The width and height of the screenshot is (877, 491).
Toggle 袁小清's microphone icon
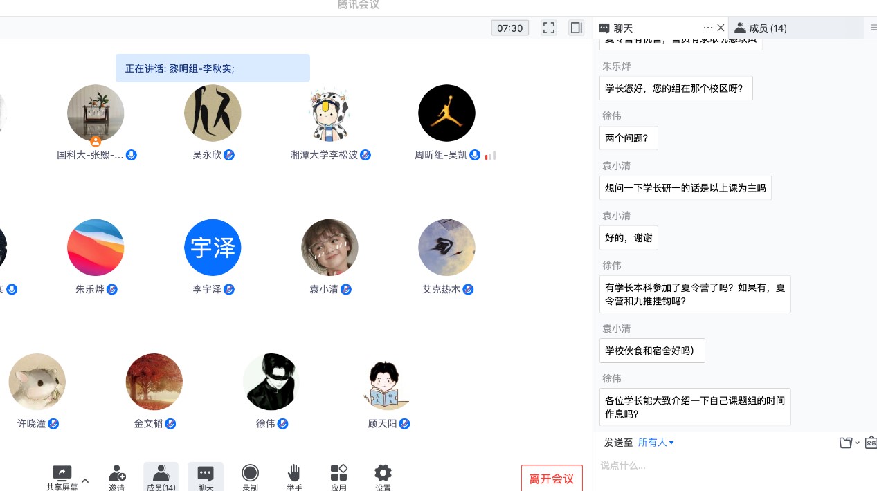tap(346, 290)
